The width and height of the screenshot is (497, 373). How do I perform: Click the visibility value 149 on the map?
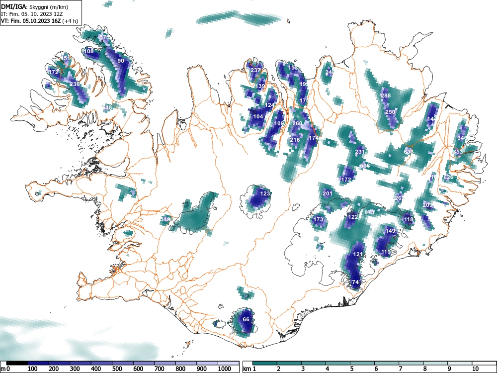pos(390,231)
